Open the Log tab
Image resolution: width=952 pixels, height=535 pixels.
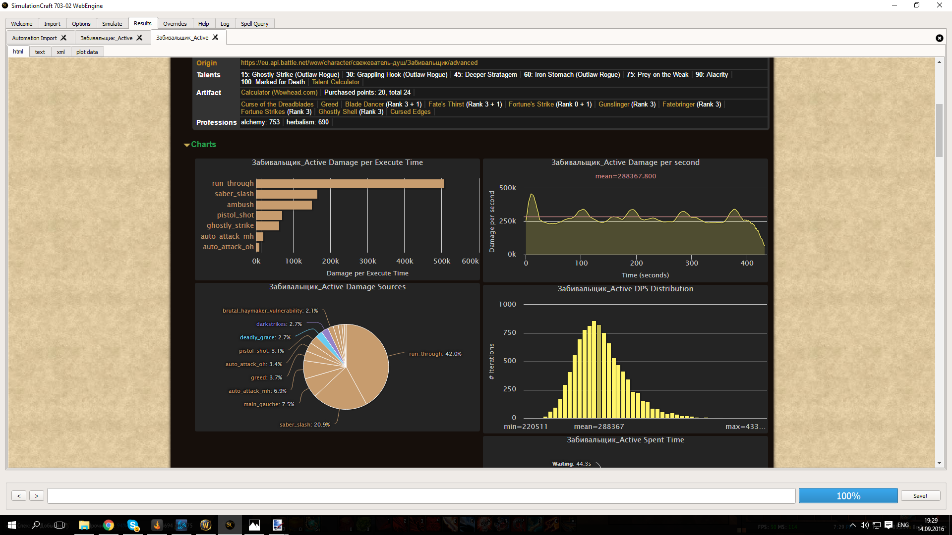pyautogui.click(x=225, y=24)
